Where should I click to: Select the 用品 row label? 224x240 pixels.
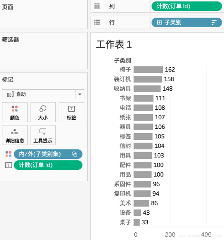(x=125, y=175)
